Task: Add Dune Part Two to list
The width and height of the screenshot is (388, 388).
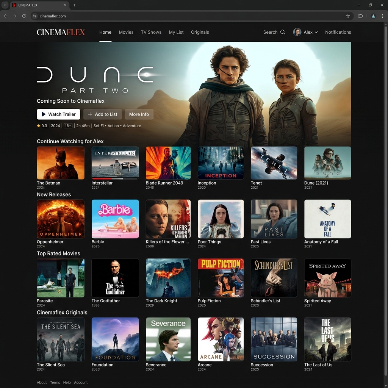Action: (x=102, y=114)
